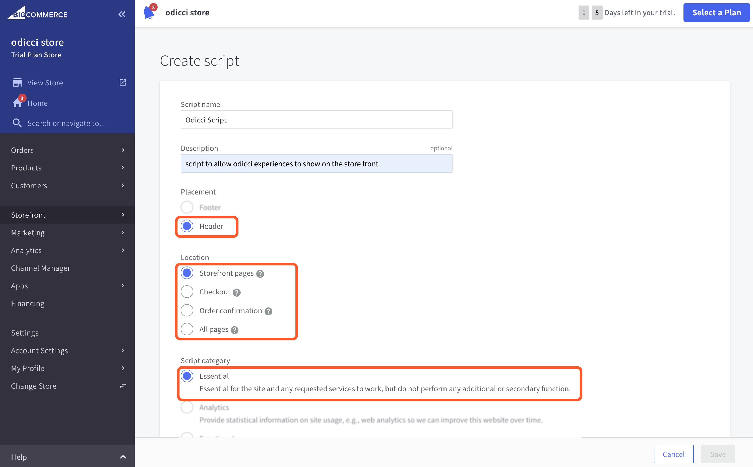The height and width of the screenshot is (467, 753).
Task: Click the Select a Plan button
Action: pos(716,13)
